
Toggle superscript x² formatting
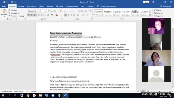click(44, 15)
